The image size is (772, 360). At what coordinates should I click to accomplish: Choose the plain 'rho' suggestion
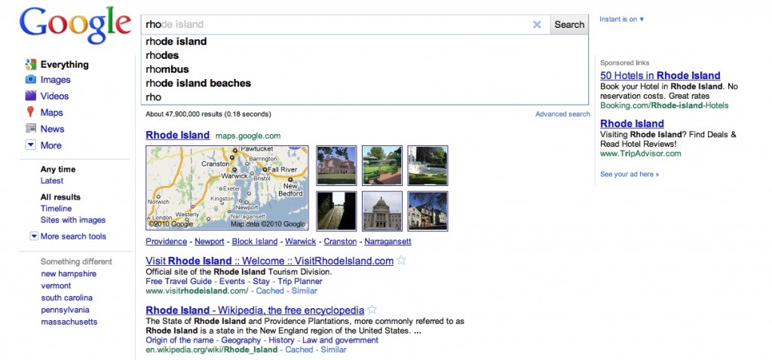point(364,97)
